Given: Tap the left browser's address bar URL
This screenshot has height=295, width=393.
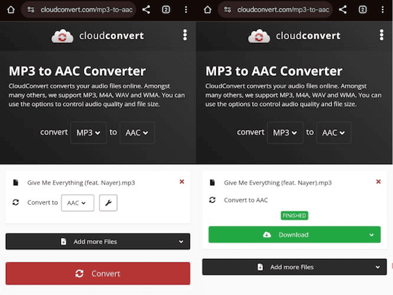Looking at the screenshot, I should click(x=86, y=10).
